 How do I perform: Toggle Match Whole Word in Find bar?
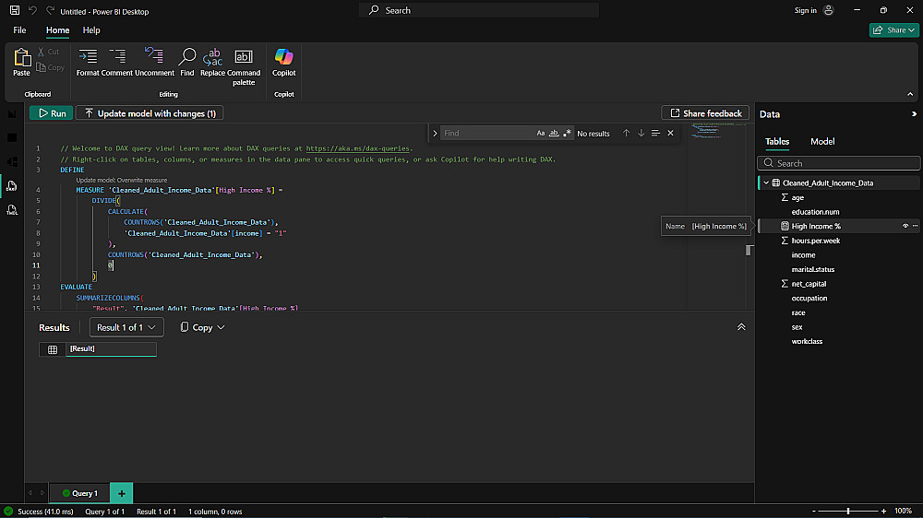coord(554,134)
